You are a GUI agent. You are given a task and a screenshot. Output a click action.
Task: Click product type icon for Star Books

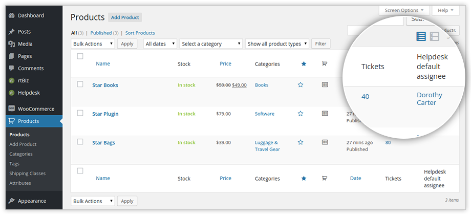[325, 85]
